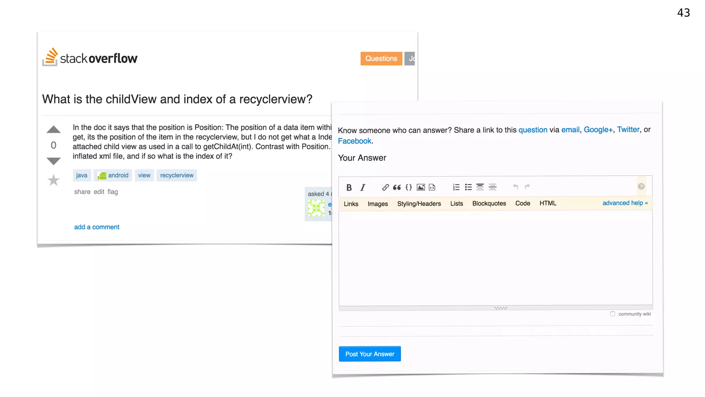This screenshot has height=397, width=705.
Task: Click the Italic formatting icon
Action: [362, 187]
